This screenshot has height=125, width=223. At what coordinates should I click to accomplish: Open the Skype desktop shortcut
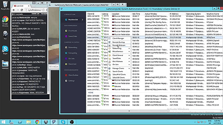point(5,49)
